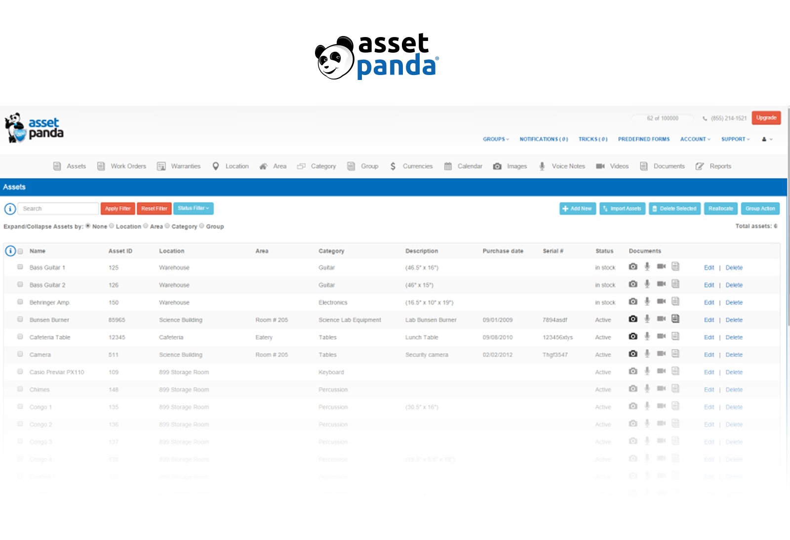Sort by the Purchase date column header

pyautogui.click(x=503, y=251)
